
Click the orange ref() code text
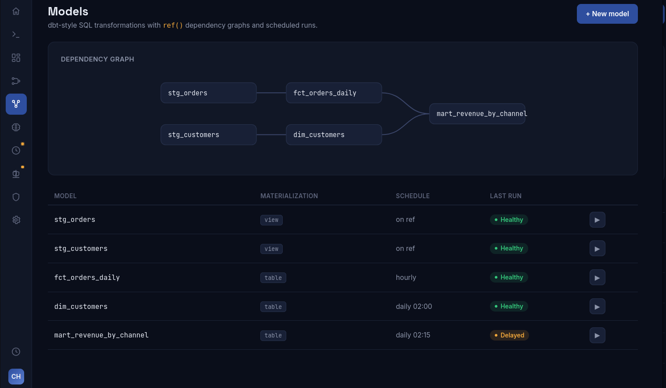point(173,25)
